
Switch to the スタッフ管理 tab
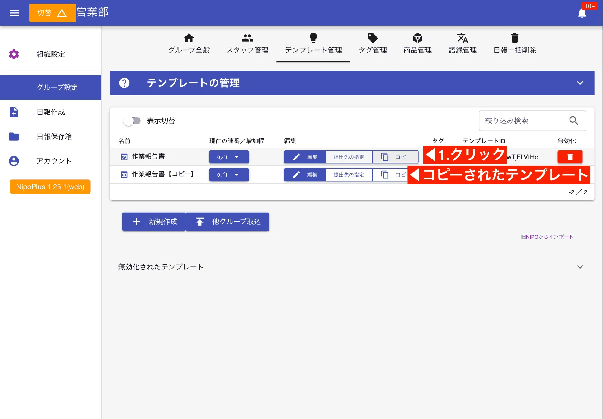(x=247, y=43)
